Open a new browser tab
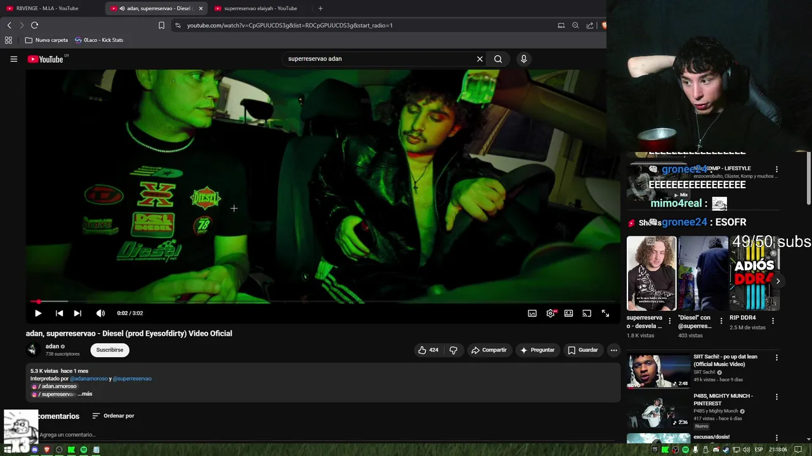The height and width of the screenshot is (456, 812). [x=320, y=8]
